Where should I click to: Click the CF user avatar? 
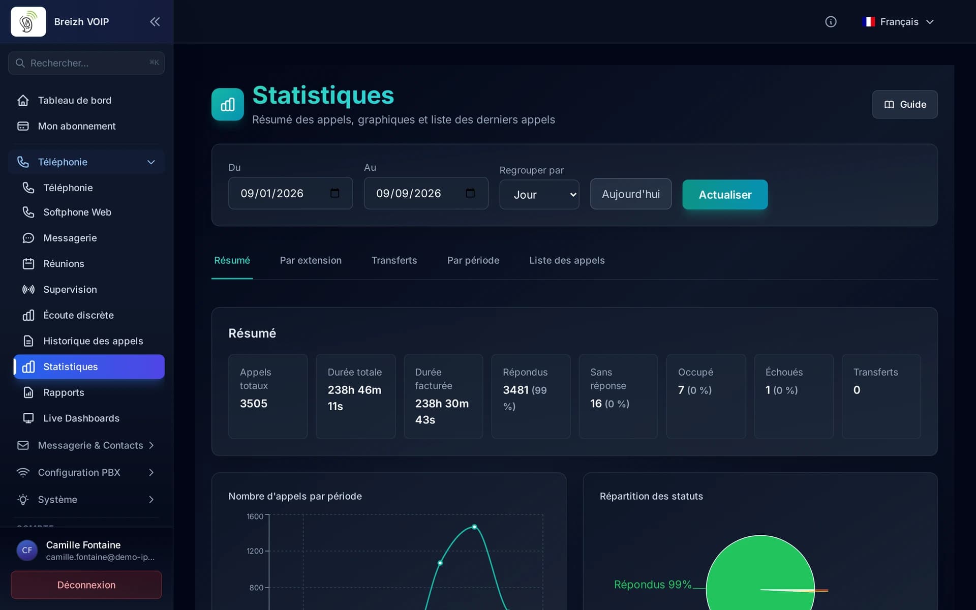coord(27,550)
